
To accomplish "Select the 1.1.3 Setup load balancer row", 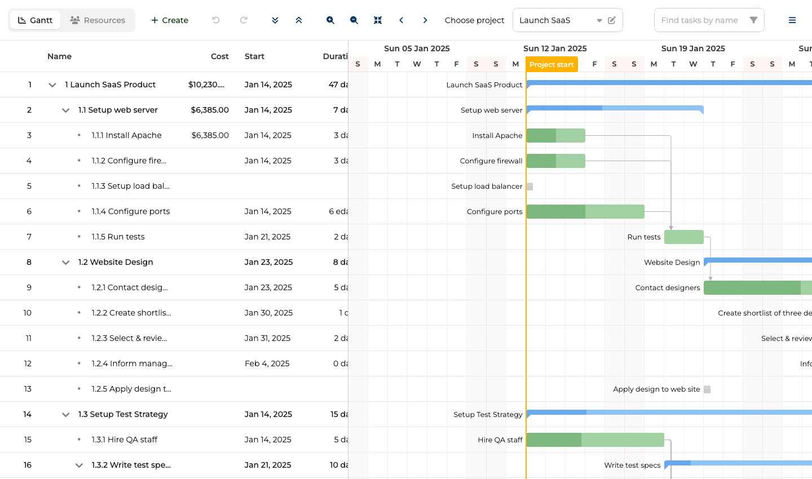I will (x=174, y=186).
